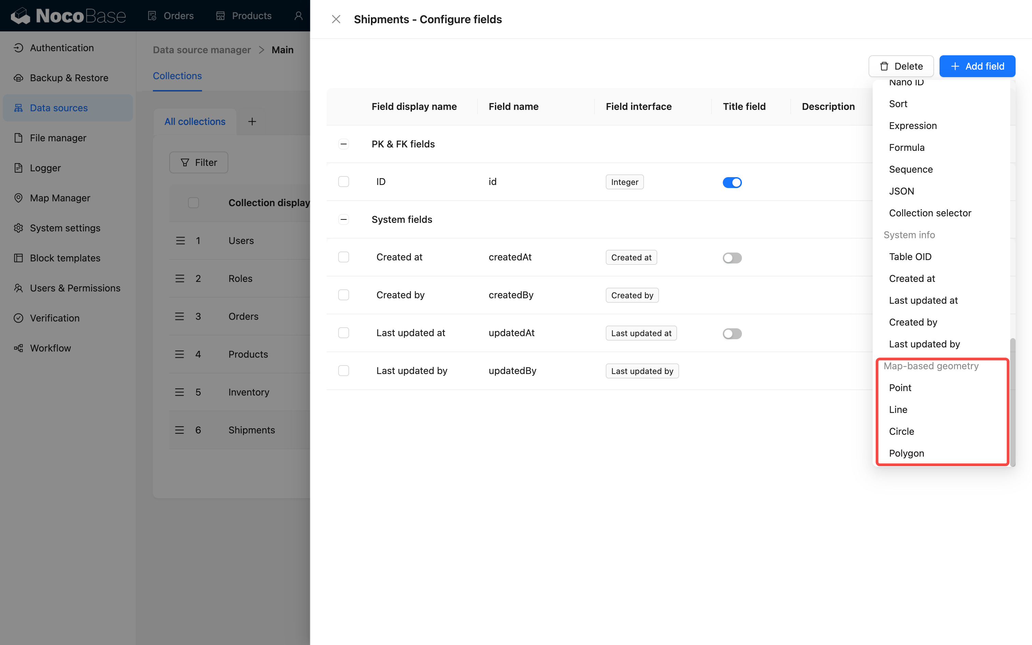The height and width of the screenshot is (645, 1032).
Task: Select the All collections tab
Action: [x=195, y=121]
